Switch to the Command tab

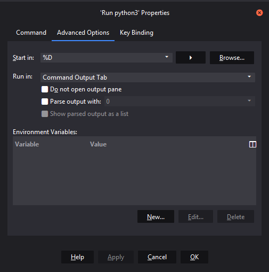point(31,33)
